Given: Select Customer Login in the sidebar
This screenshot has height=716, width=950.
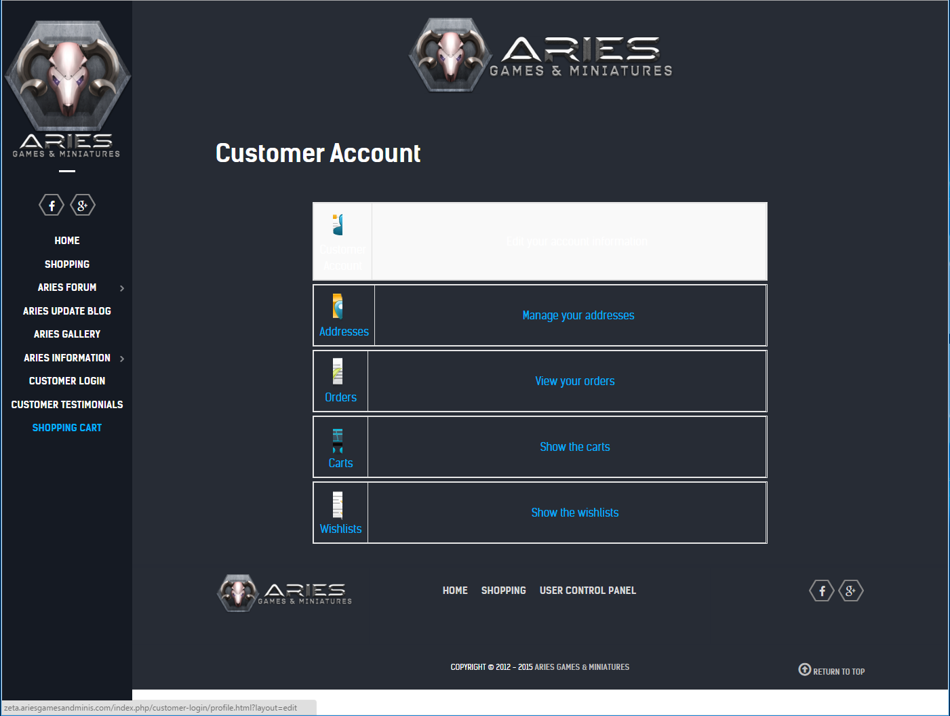Looking at the screenshot, I should tap(67, 381).
